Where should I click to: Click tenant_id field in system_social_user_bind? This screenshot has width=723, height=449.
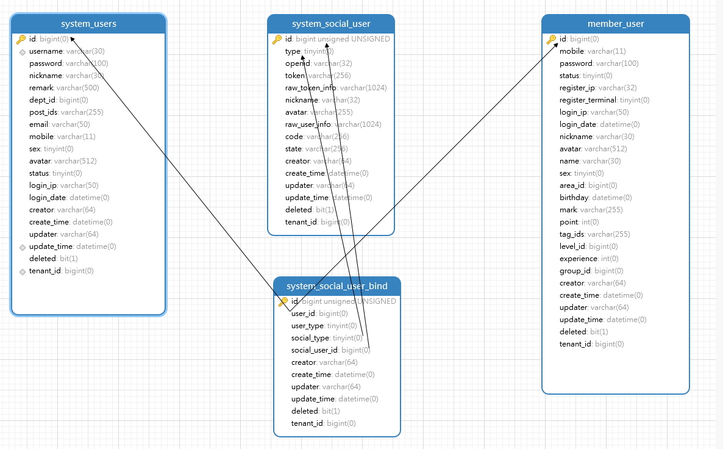tap(323, 423)
